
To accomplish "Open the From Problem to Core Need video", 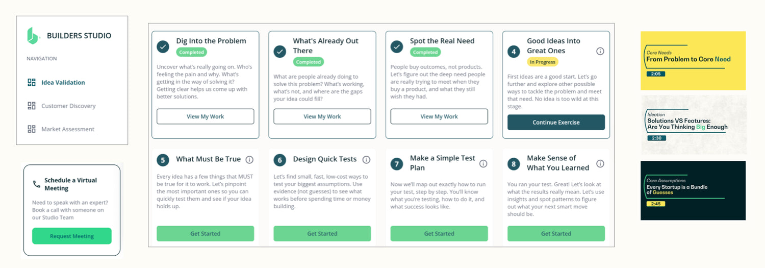I will click(x=693, y=61).
